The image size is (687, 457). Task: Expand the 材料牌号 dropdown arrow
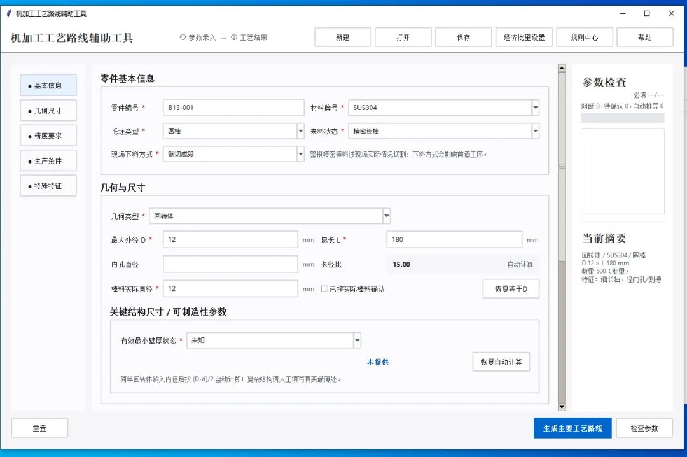point(536,108)
